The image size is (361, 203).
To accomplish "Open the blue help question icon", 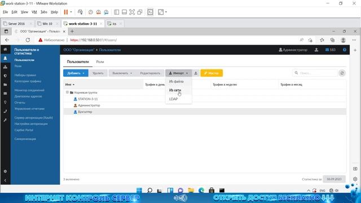I will pyautogui.click(x=345, y=50).
